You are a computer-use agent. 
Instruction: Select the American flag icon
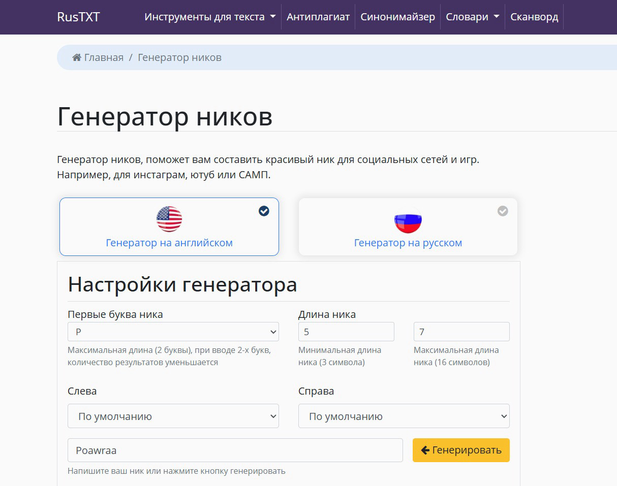[169, 219]
